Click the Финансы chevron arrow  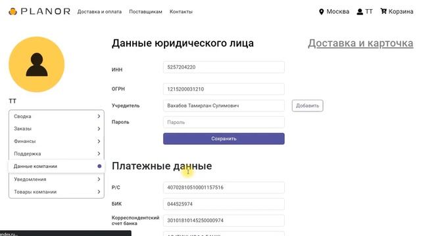click(99, 142)
